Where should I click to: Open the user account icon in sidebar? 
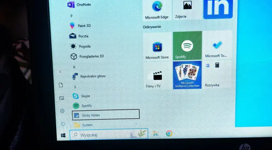click(60, 72)
